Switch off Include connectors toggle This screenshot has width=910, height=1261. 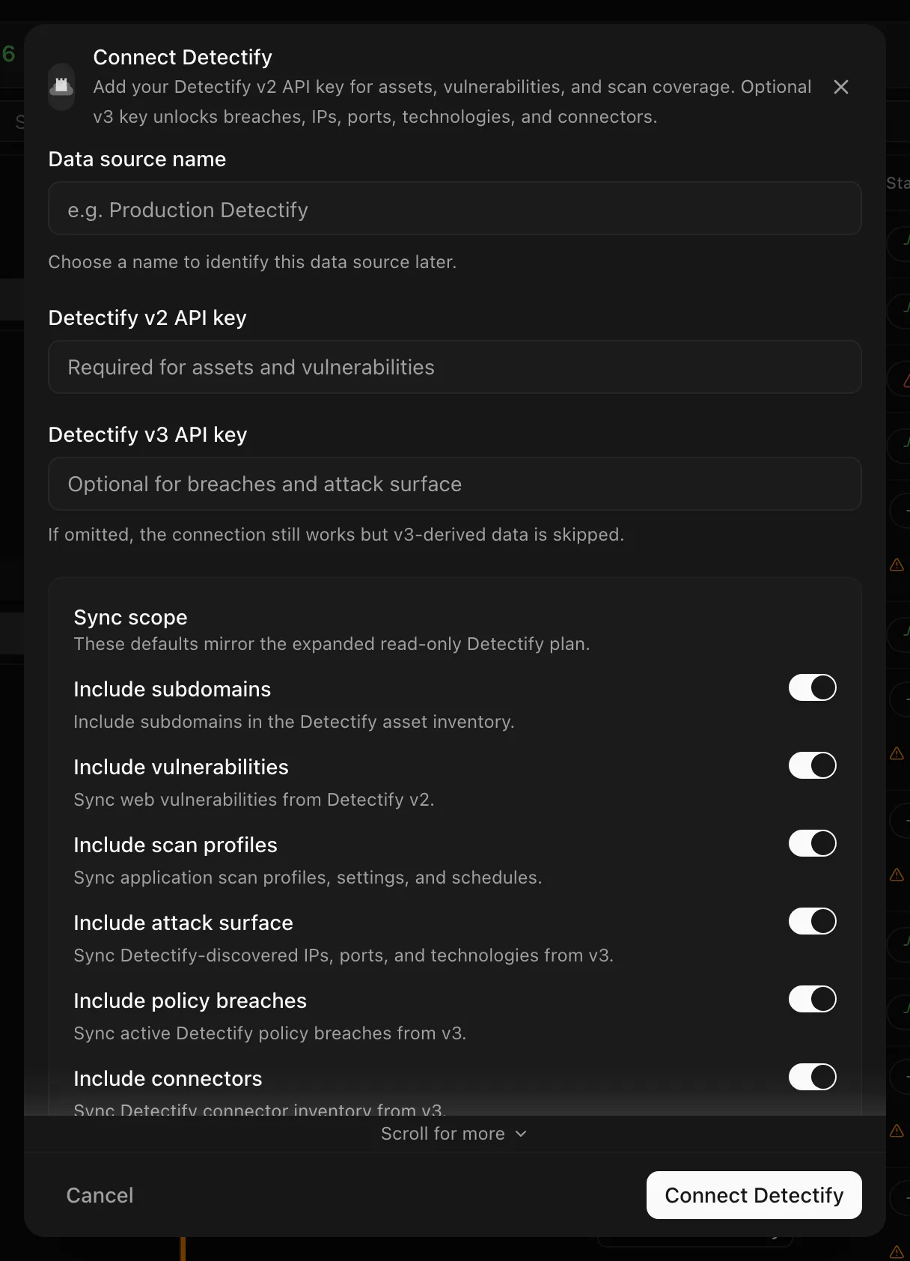812,1077
